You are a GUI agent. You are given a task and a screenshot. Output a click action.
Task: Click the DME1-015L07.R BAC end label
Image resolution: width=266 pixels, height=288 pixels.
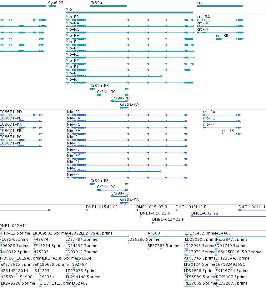152,207
